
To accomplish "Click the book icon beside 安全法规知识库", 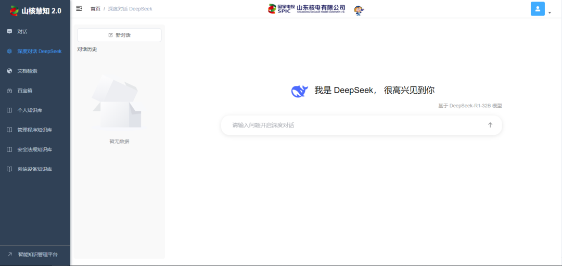I will pos(9,149).
